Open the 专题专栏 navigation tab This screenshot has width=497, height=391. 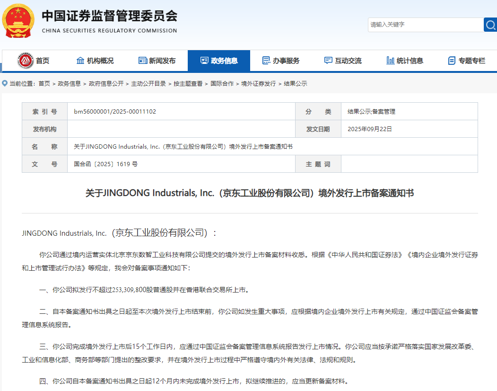471,61
